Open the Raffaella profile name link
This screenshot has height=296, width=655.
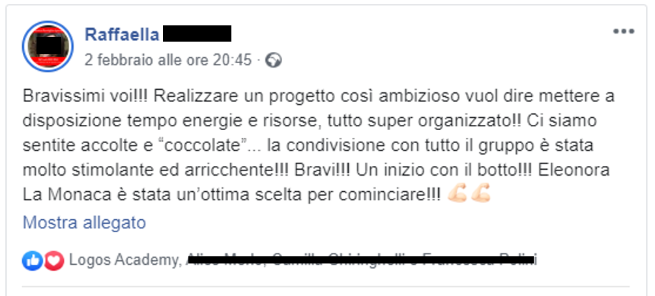[122, 34]
